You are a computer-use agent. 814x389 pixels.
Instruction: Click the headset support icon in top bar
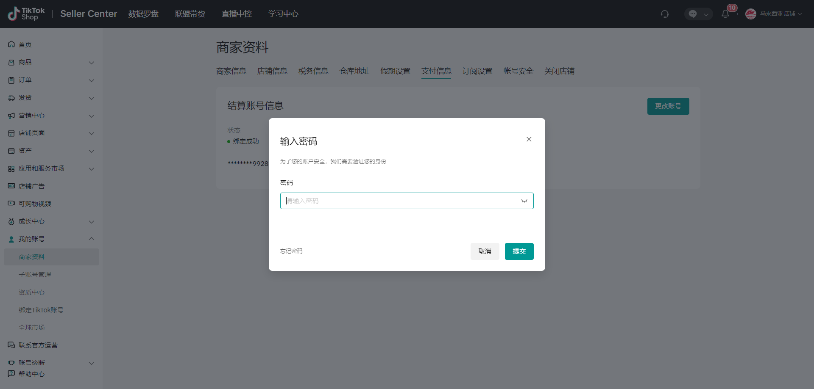pyautogui.click(x=664, y=14)
